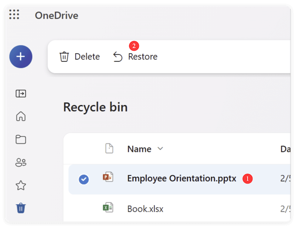The height and width of the screenshot is (227, 296).
Task: Click the Restore button in the toolbar
Action: click(x=135, y=57)
